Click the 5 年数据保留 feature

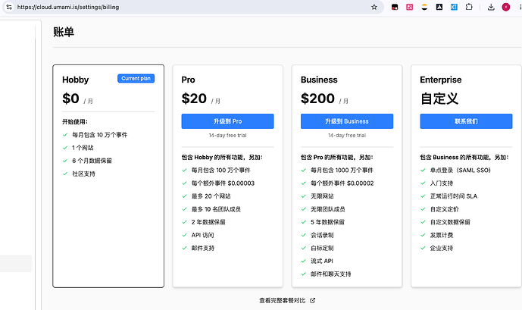click(x=327, y=222)
